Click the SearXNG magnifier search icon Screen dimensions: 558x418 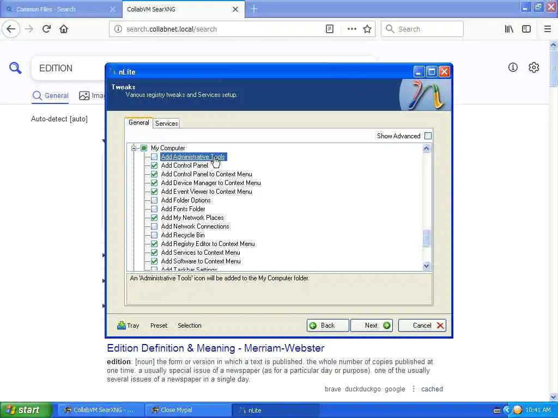coord(15,67)
